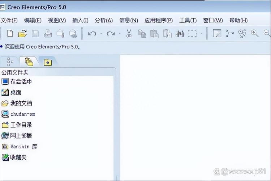
Task: Click the Paste Special icon
Action: 167,34
